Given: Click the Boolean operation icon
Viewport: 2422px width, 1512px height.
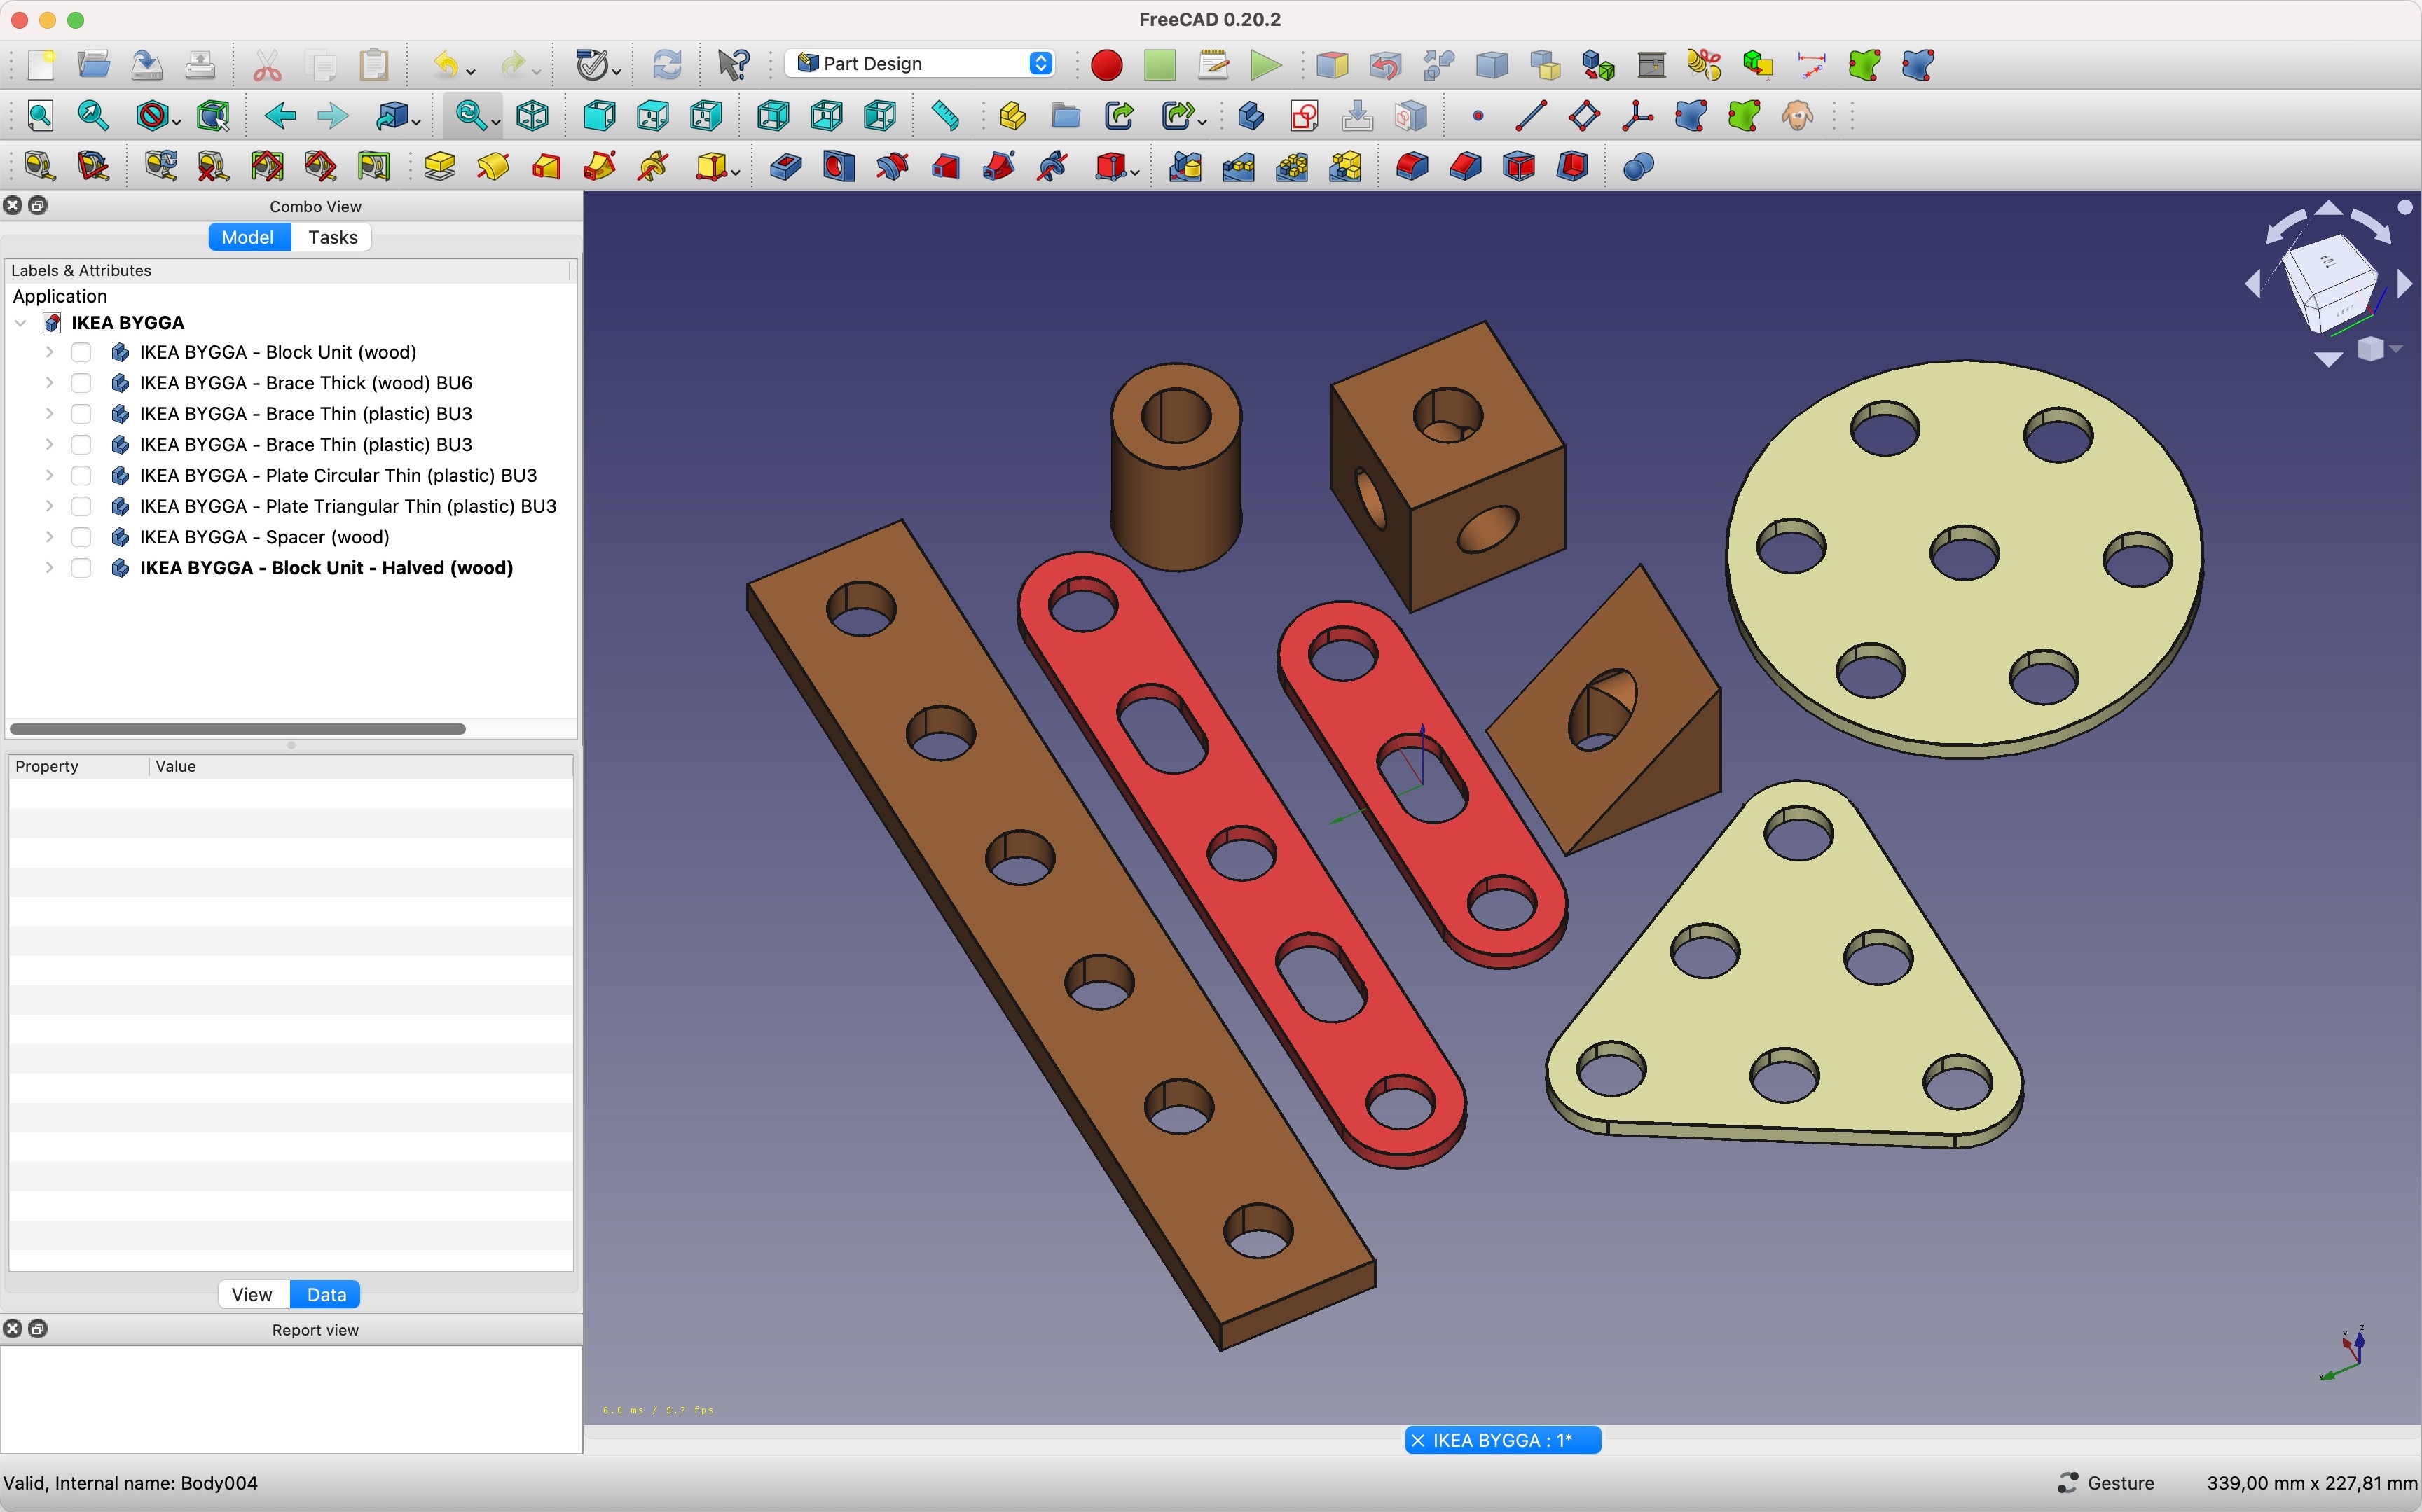Looking at the screenshot, I should click(1637, 167).
